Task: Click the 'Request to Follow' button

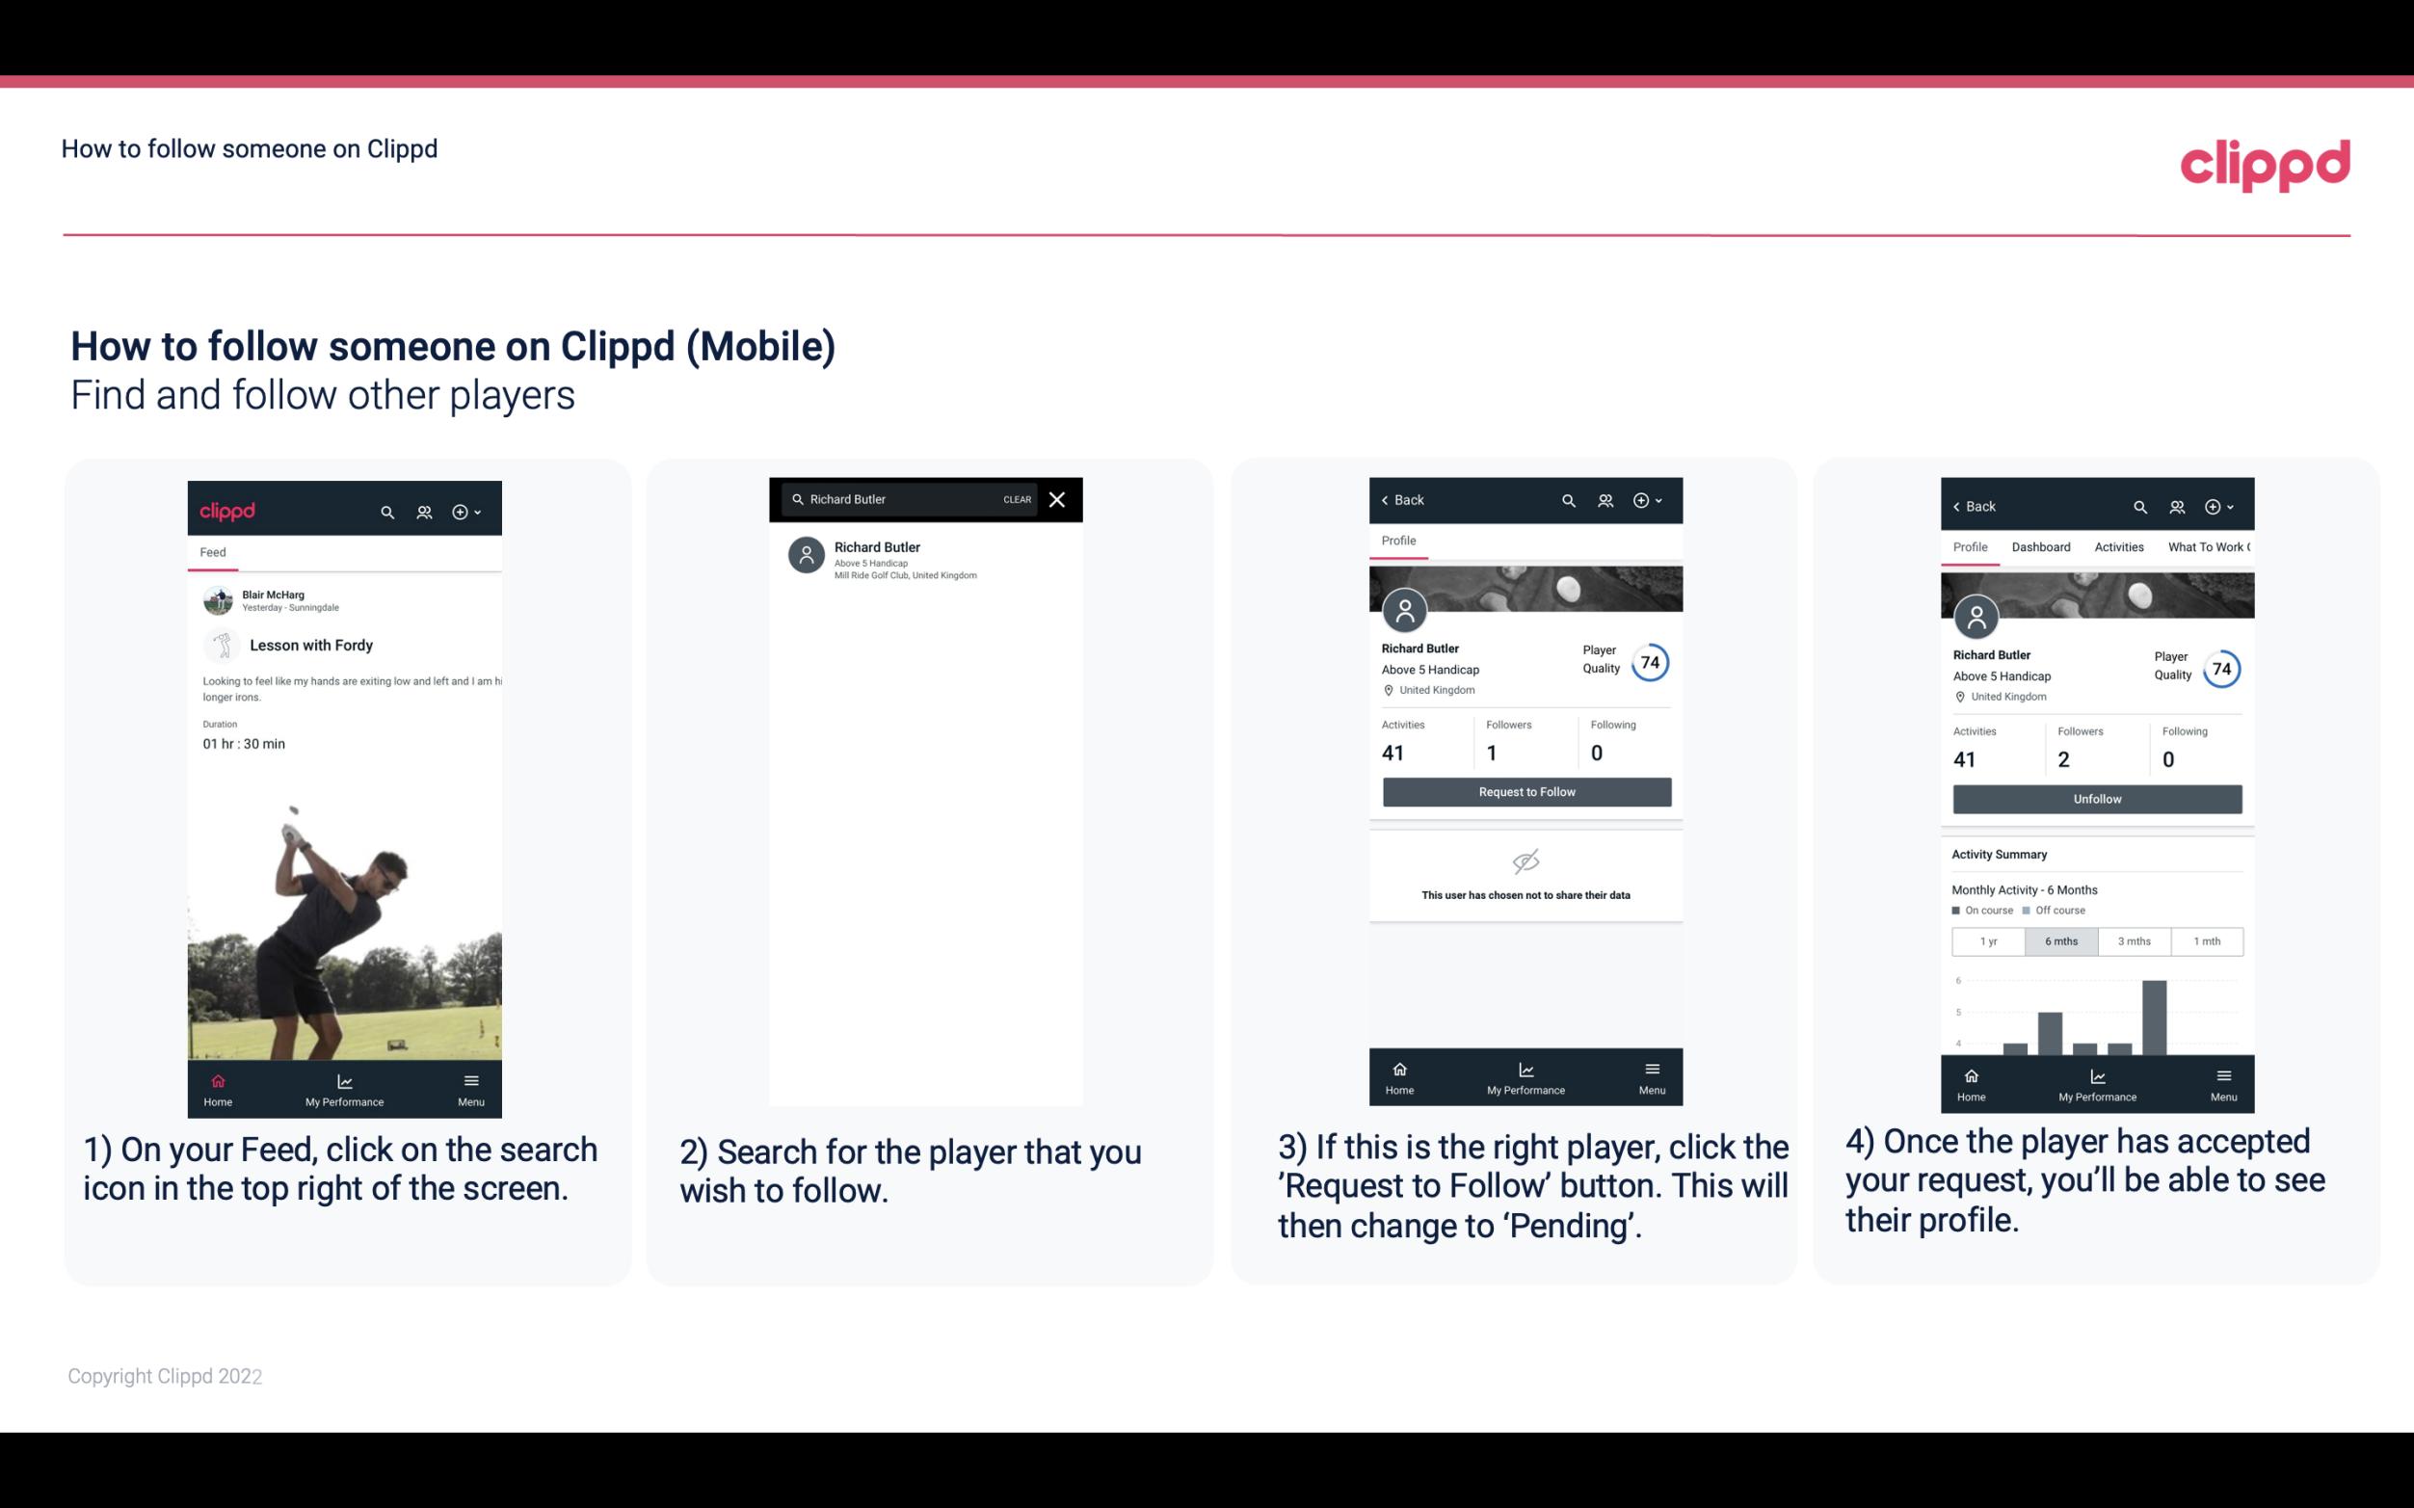Action: click(1525, 790)
